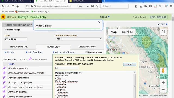The image size is (174, 98).
Task: Open Firefox hamburger menu
Action: pyautogui.click(x=171, y=6)
